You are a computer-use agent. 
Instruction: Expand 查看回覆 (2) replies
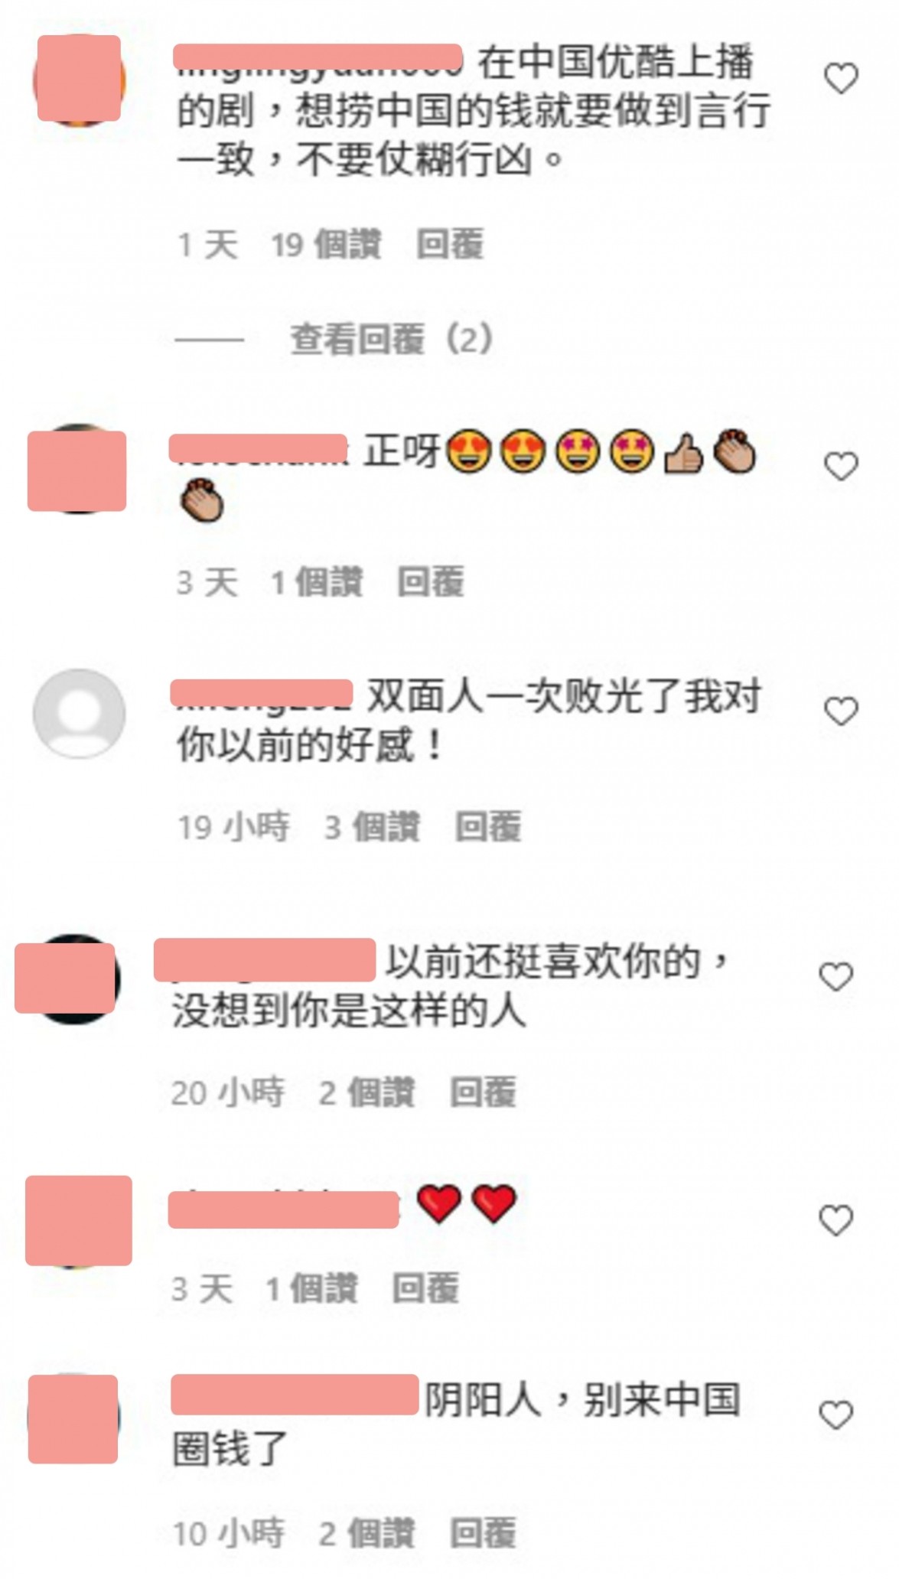point(391,339)
